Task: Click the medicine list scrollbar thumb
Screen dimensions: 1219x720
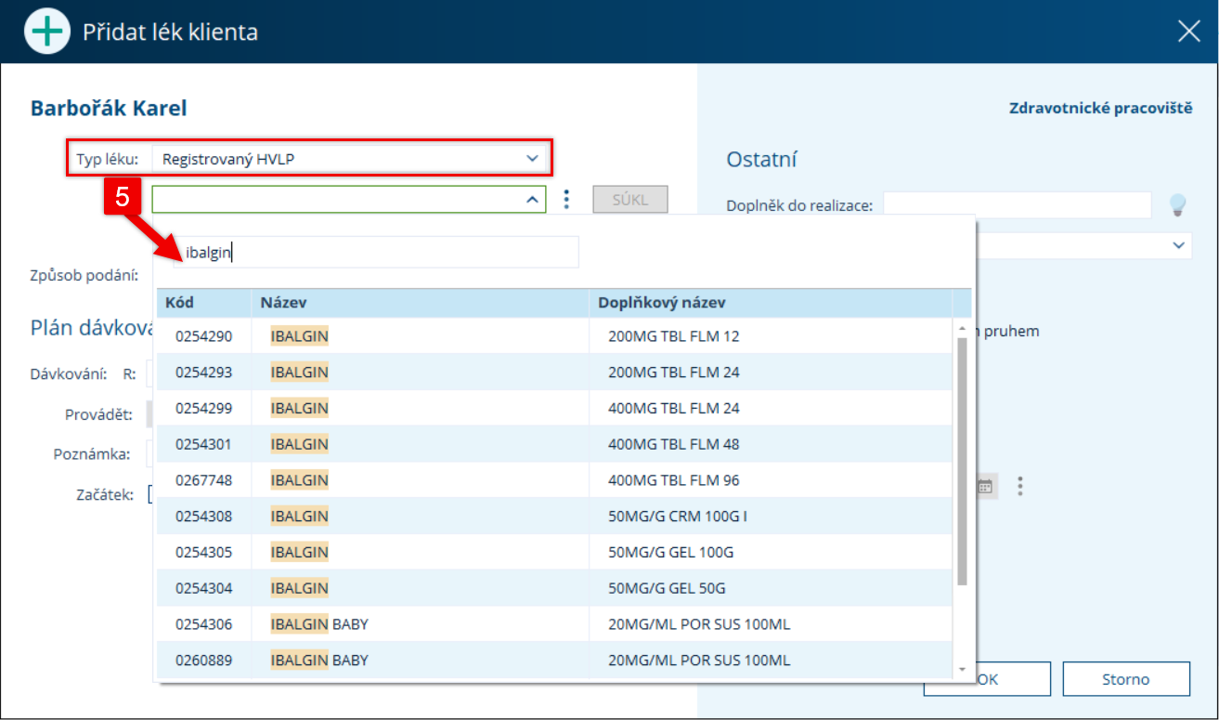Action: [x=962, y=462]
